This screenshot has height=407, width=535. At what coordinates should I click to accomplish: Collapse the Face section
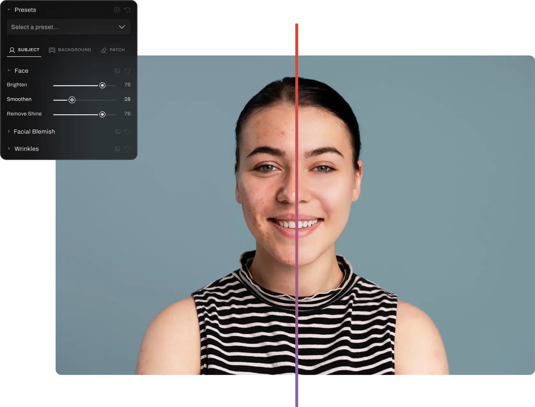point(9,71)
